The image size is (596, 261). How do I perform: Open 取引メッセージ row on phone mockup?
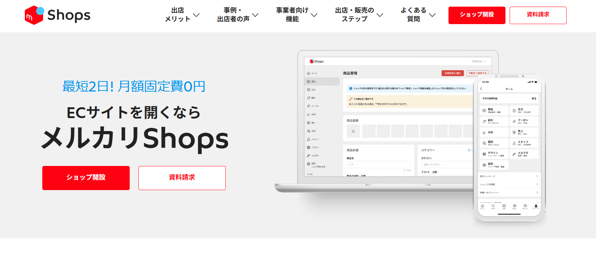click(x=509, y=176)
